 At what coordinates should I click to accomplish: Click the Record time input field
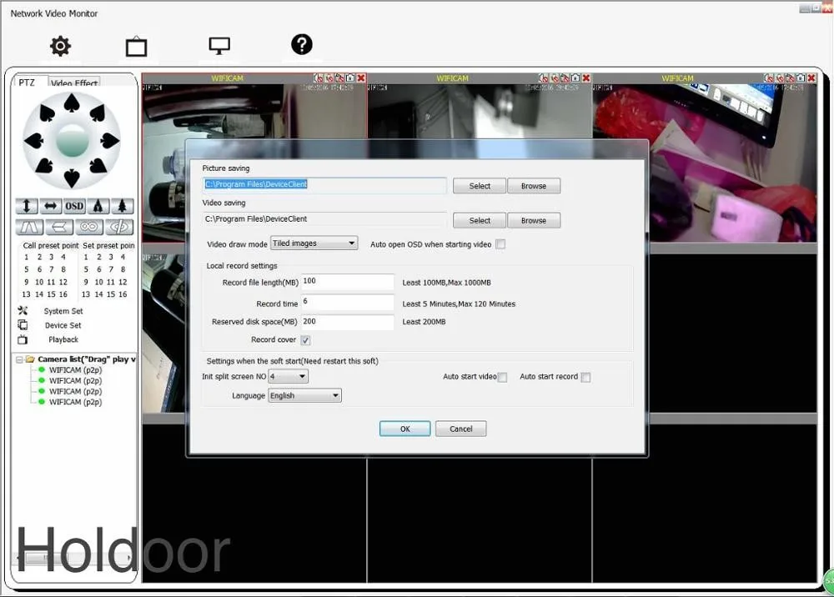348,303
